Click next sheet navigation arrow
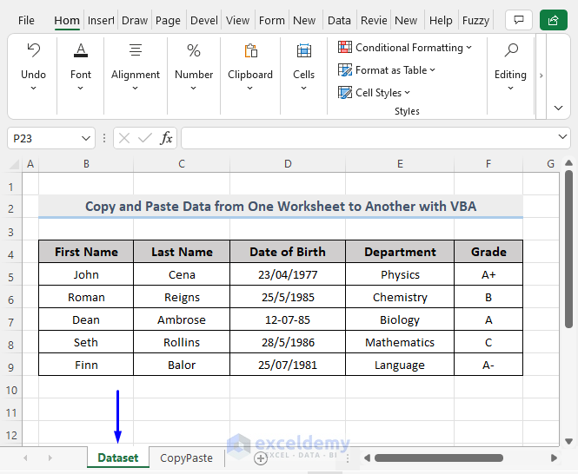Image resolution: width=578 pixels, height=474 pixels. point(50,458)
